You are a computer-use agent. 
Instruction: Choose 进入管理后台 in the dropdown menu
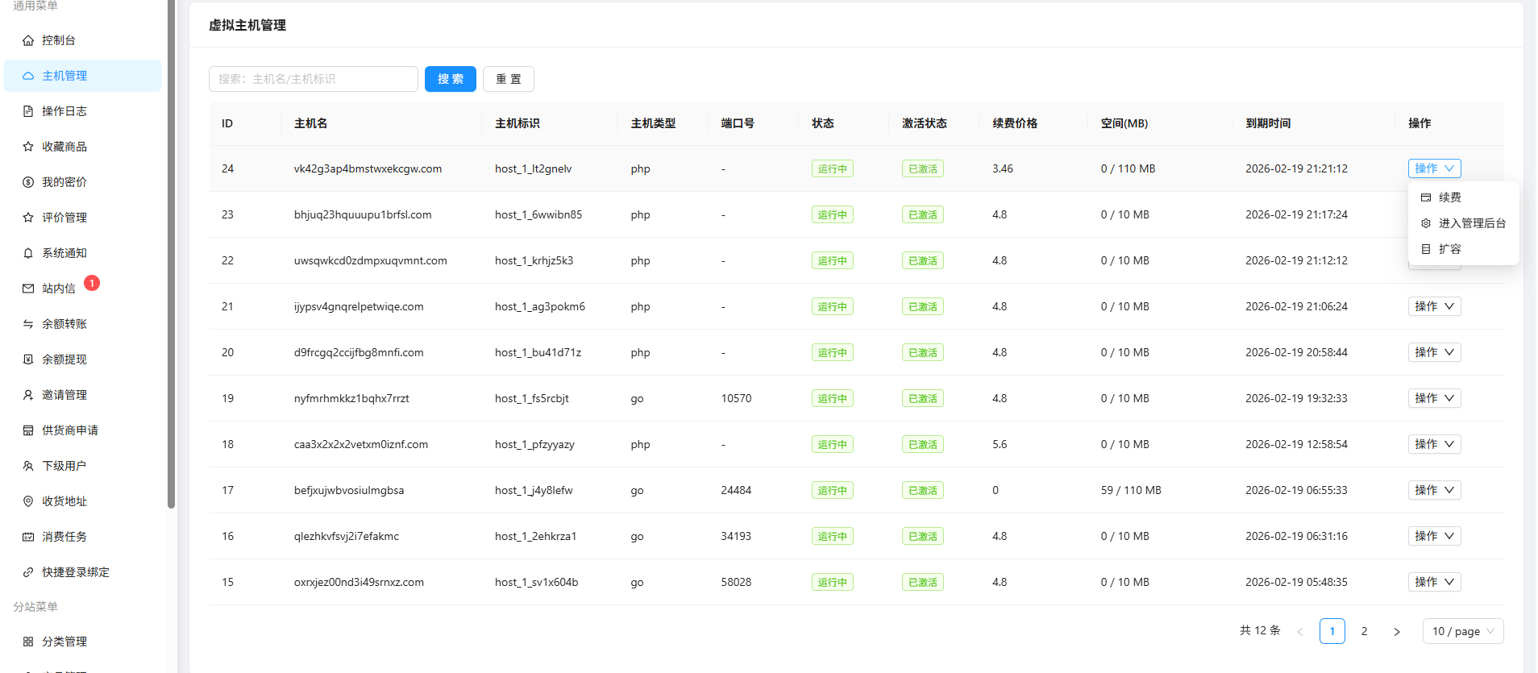tap(1471, 223)
